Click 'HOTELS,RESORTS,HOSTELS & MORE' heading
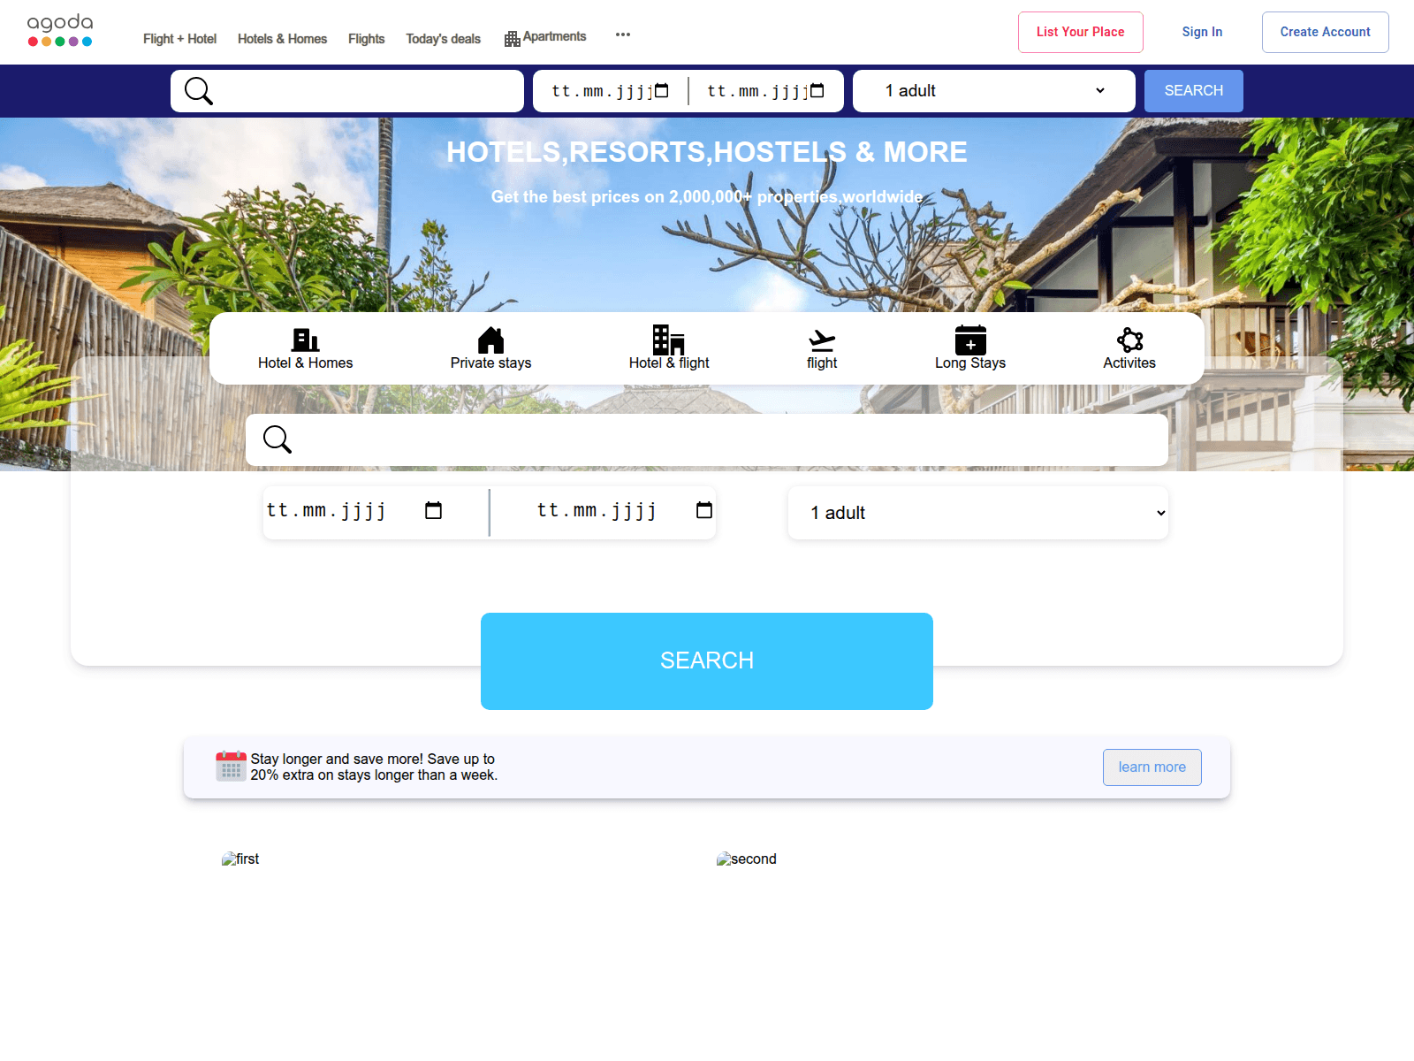The image size is (1414, 1061). tap(707, 152)
